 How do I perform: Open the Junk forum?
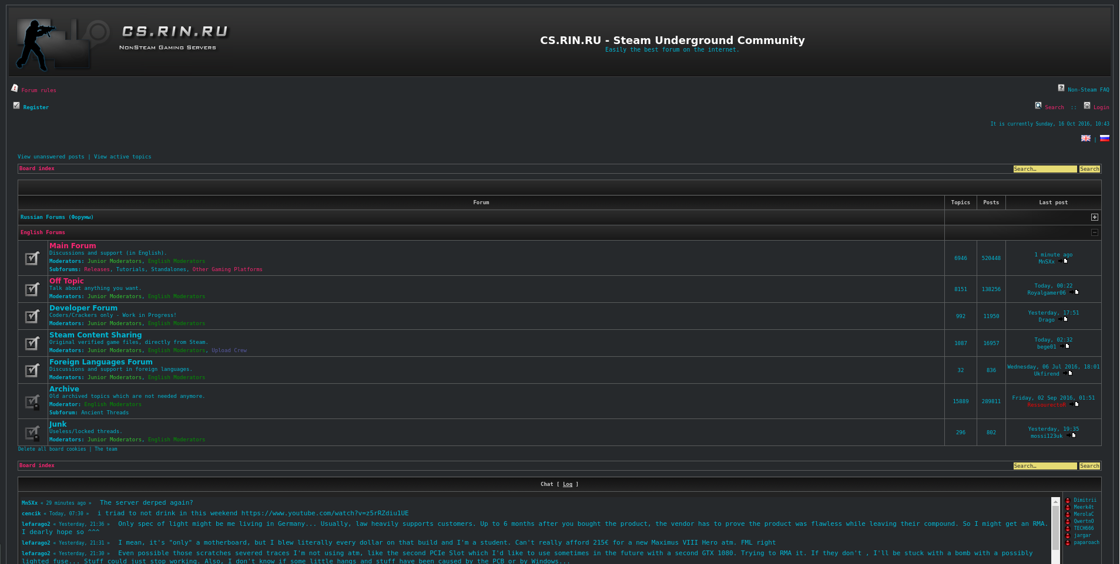coord(58,424)
